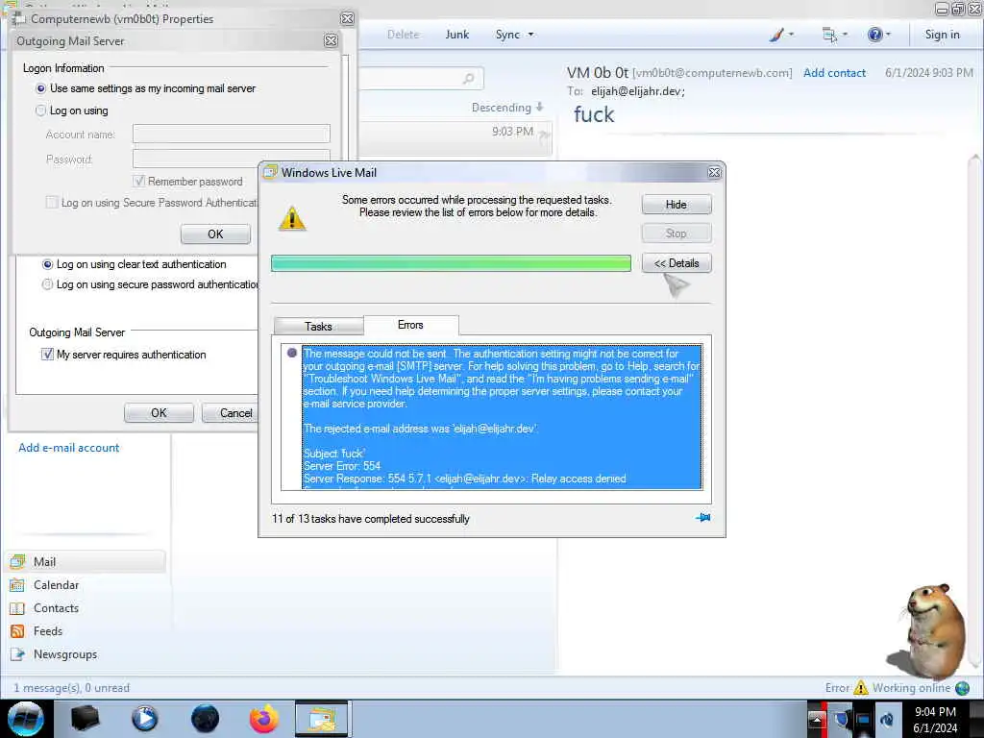This screenshot has height=738, width=984.
Task: Click recipient elijah@elijahr.dev in message header
Action: click(x=638, y=91)
